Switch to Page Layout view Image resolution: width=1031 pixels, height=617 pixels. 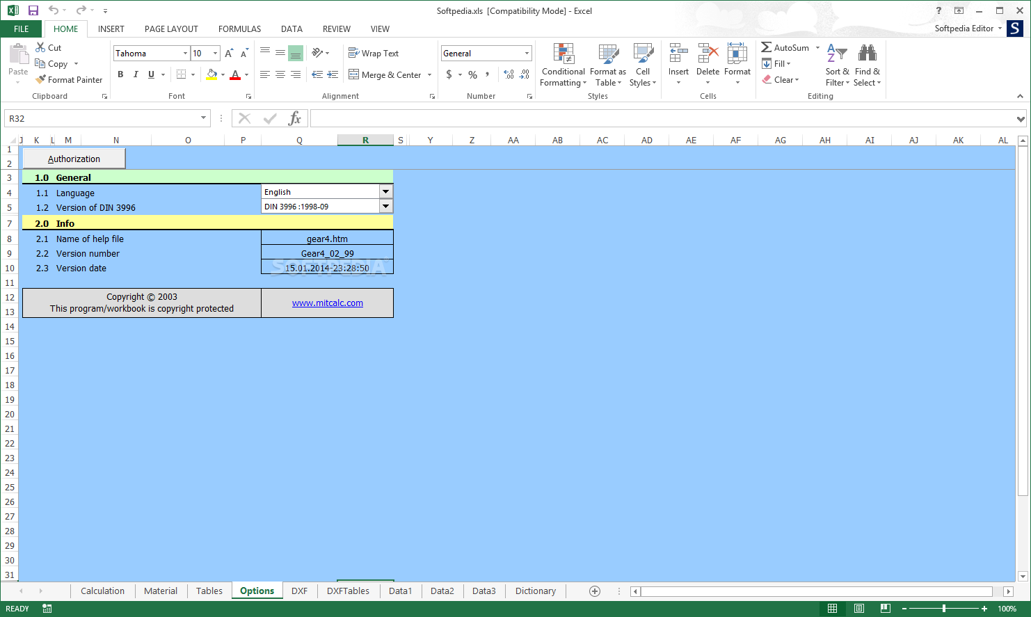(x=859, y=609)
